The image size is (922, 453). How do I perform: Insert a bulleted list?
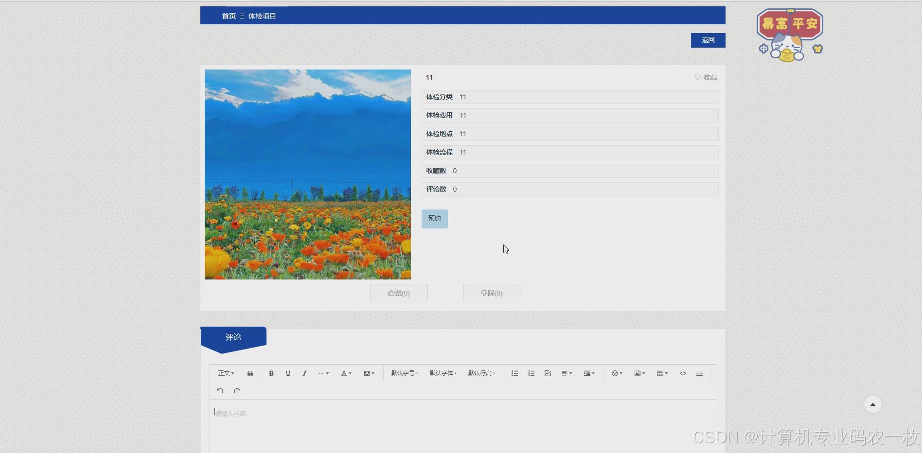(x=514, y=373)
